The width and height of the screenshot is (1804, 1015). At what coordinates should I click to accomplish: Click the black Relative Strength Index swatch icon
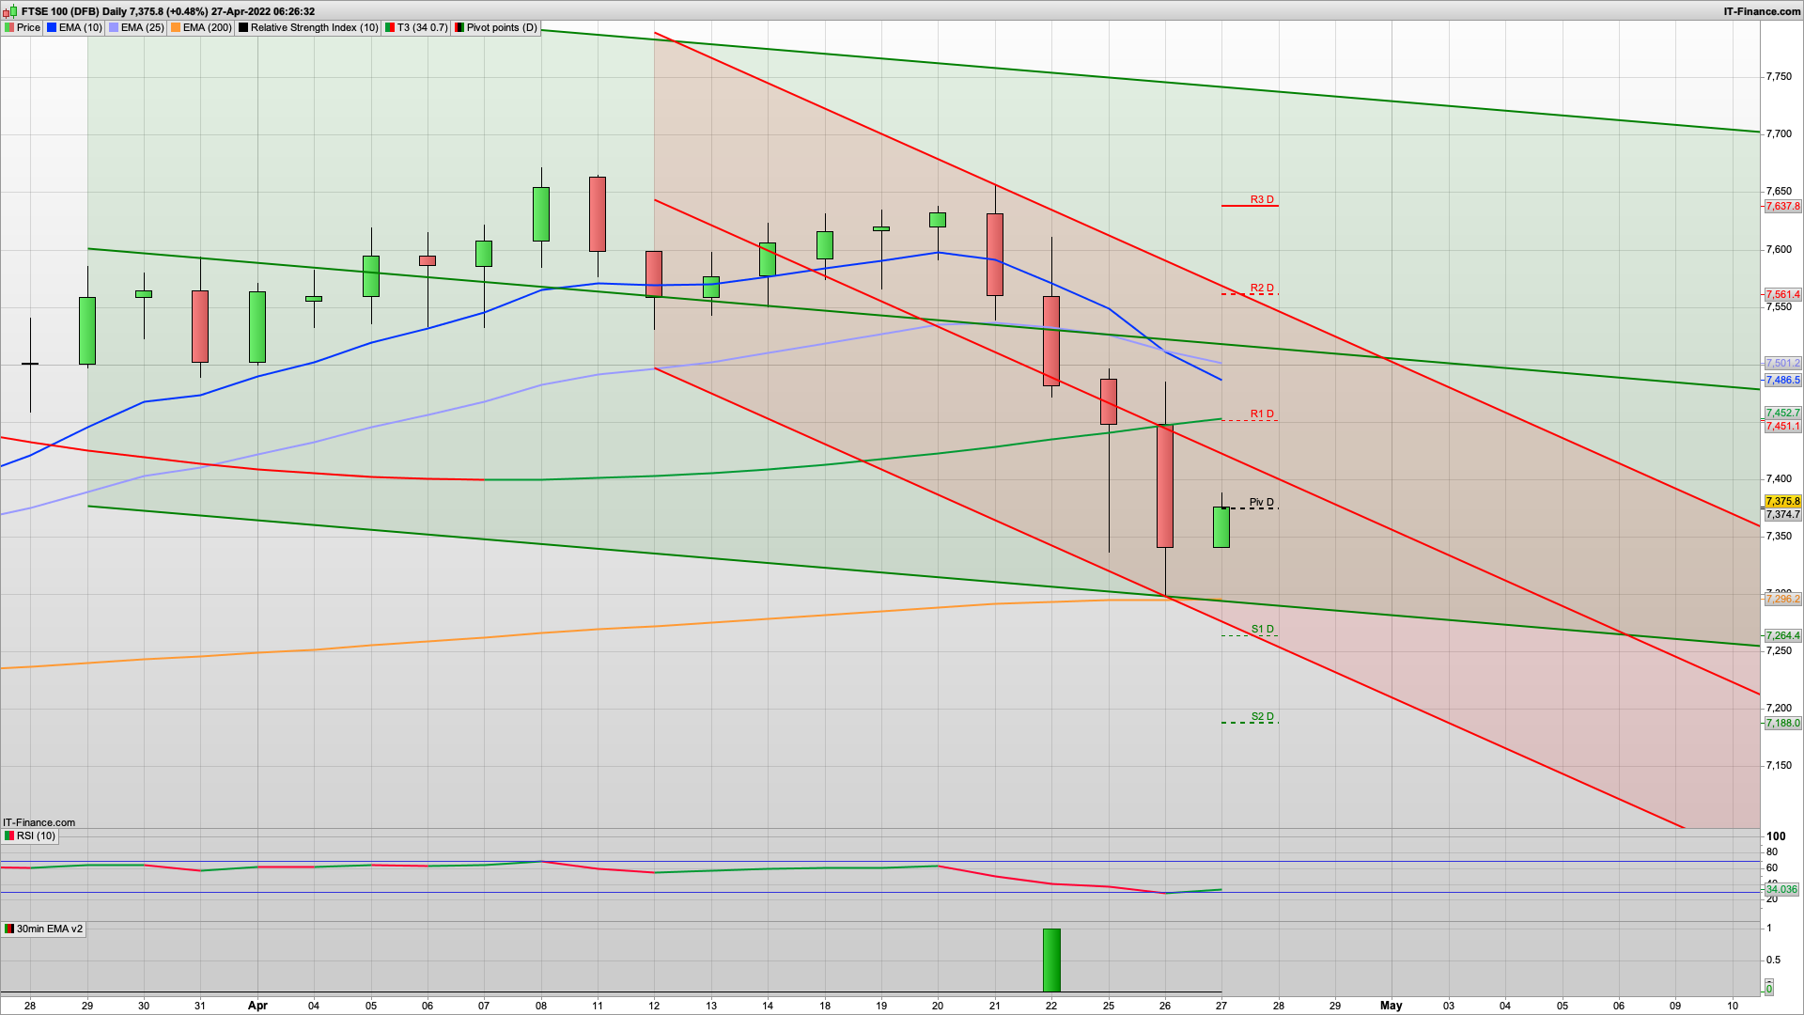click(x=243, y=27)
